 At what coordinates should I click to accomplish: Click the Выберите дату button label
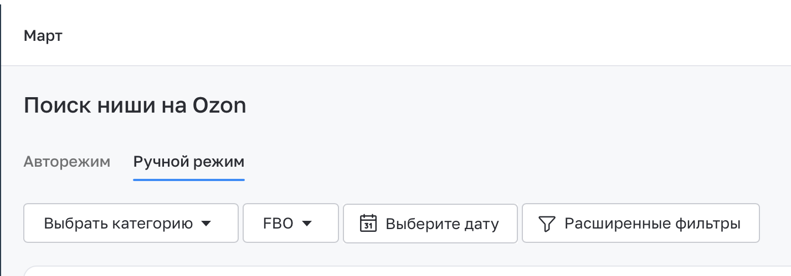442,224
